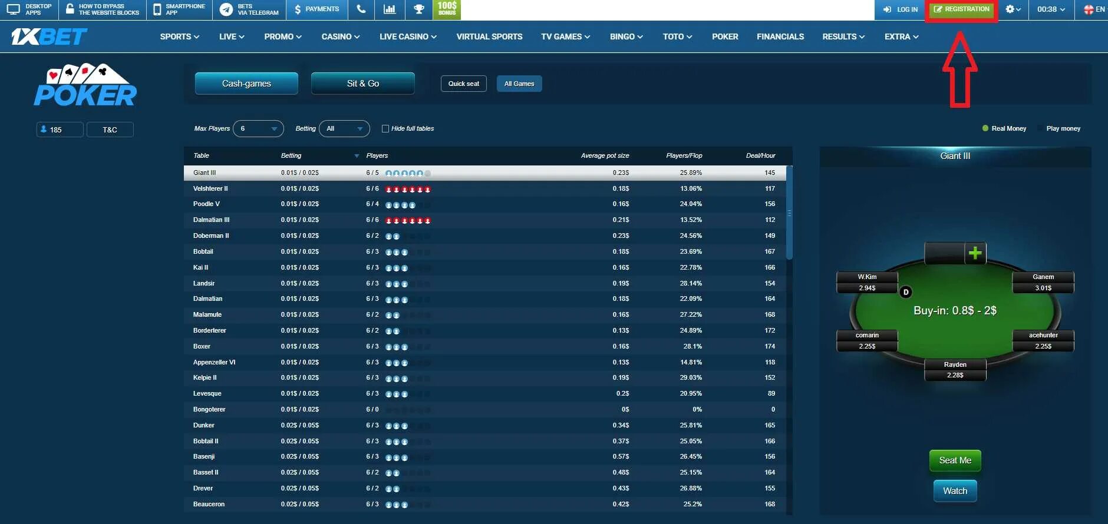
Task: Click the Watch button
Action: tap(955, 491)
